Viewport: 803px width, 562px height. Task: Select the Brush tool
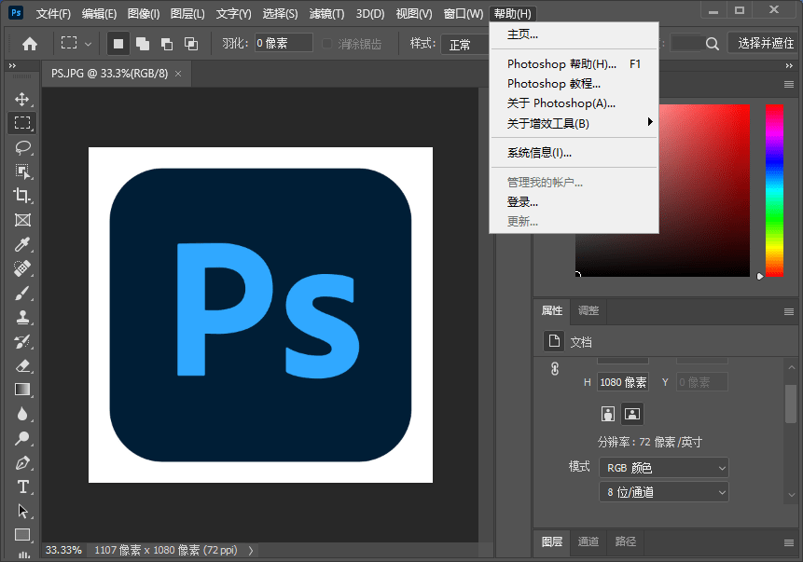click(22, 293)
